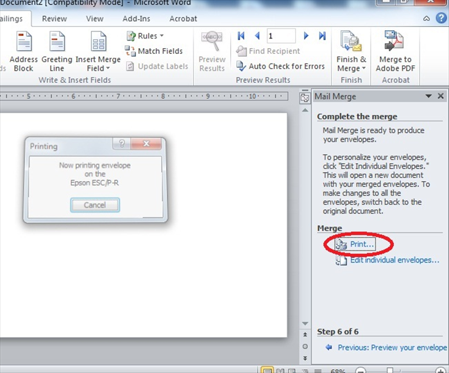Open the Select Browse Object button

305,346
